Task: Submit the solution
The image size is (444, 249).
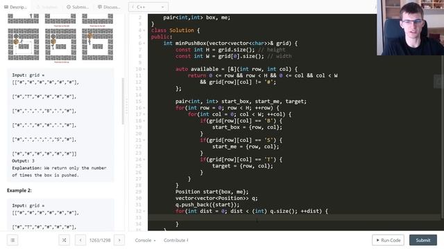Action: coord(422,240)
